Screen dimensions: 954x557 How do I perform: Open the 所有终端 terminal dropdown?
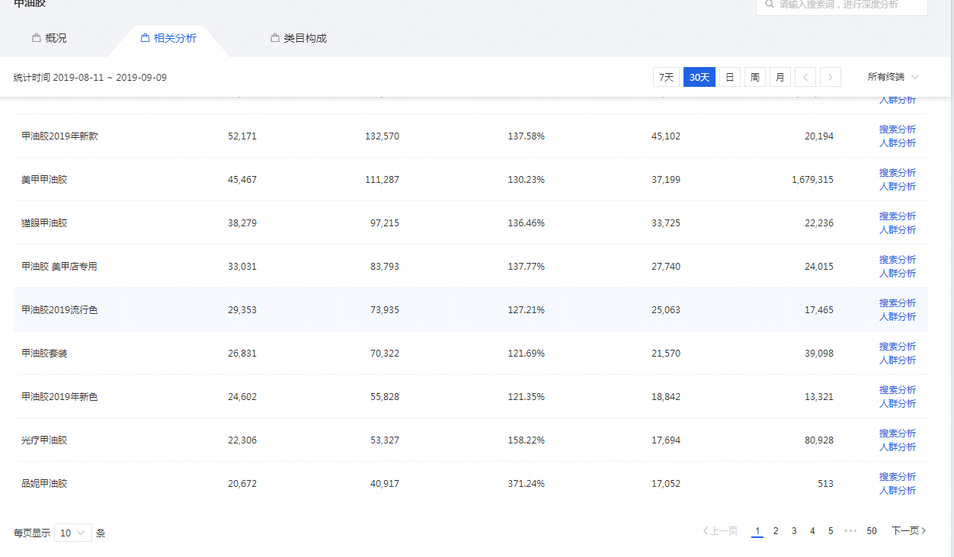pyautogui.click(x=893, y=77)
